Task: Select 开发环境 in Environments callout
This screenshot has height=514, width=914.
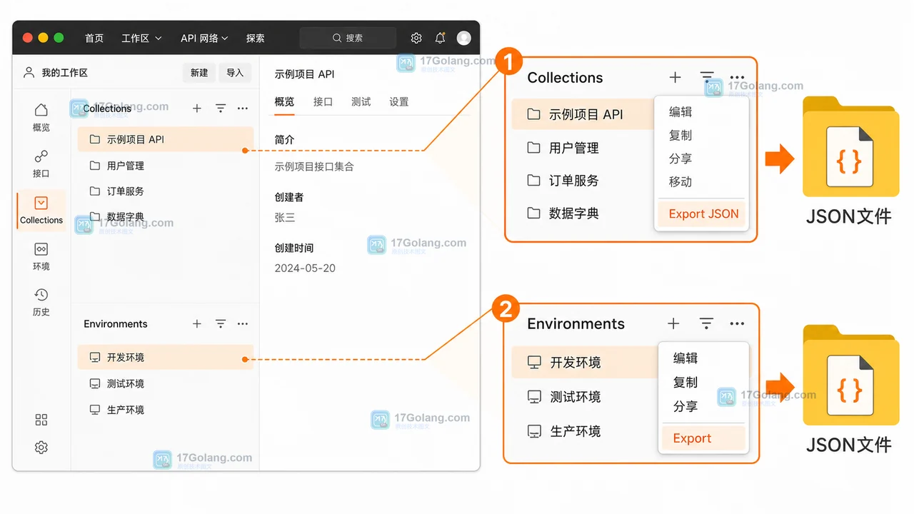Action: 585,363
